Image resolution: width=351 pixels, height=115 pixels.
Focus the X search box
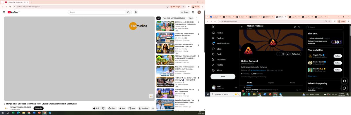coord(325,27)
